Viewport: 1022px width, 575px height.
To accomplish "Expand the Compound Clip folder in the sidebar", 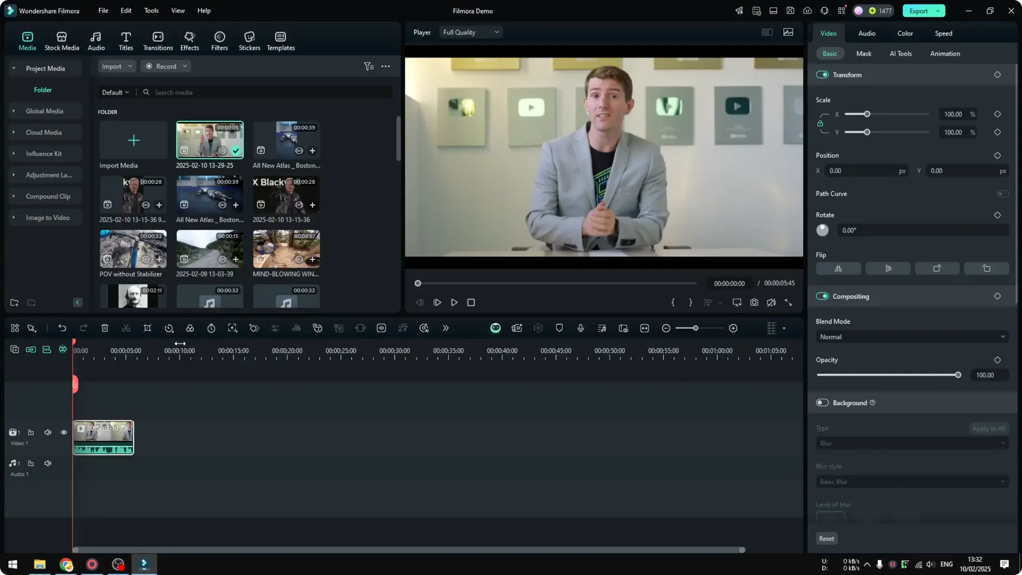I will tap(13, 196).
